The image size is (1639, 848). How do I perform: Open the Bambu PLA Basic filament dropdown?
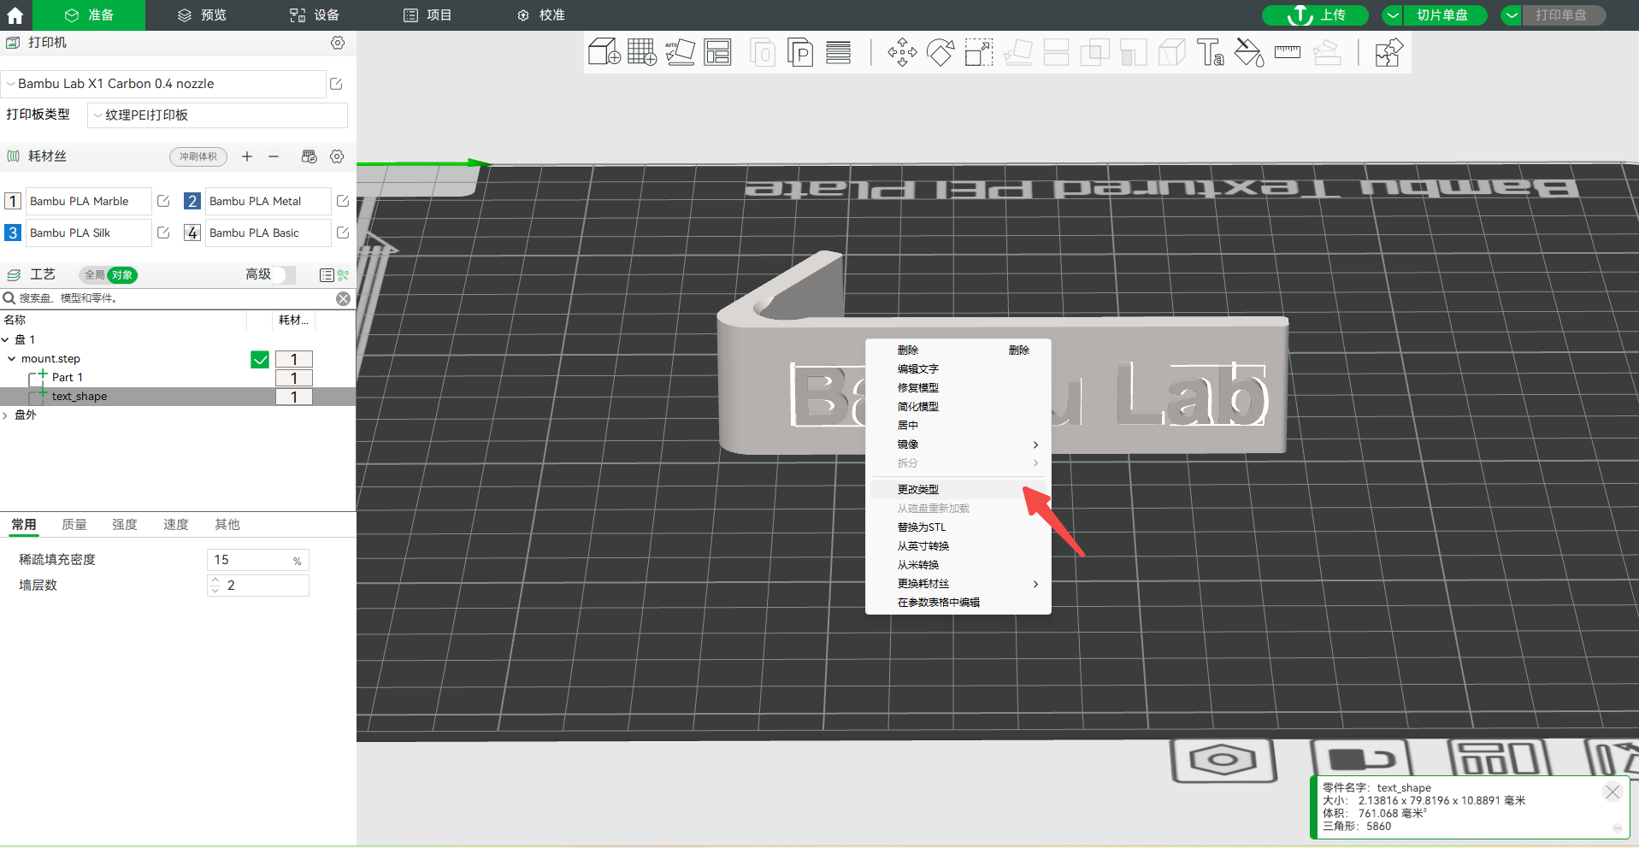(268, 233)
